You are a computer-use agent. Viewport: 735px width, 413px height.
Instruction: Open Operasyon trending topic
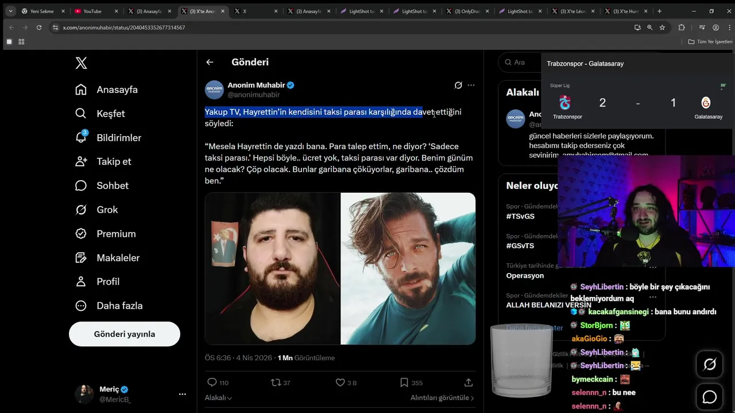click(525, 275)
